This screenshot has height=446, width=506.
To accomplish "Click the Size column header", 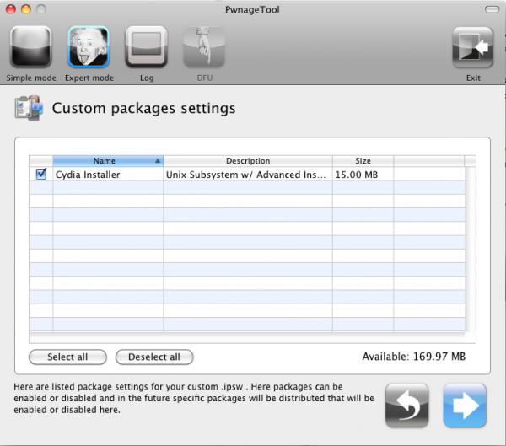I will tap(363, 161).
